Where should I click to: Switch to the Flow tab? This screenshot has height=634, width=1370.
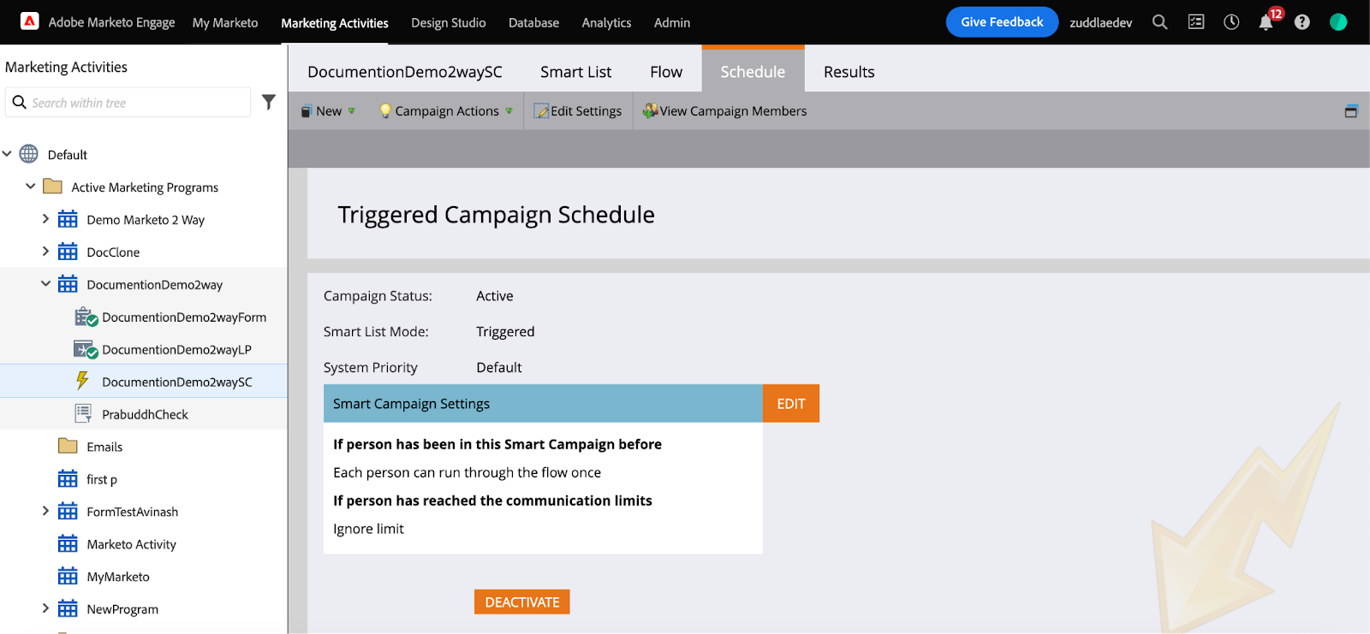tap(666, 72)
